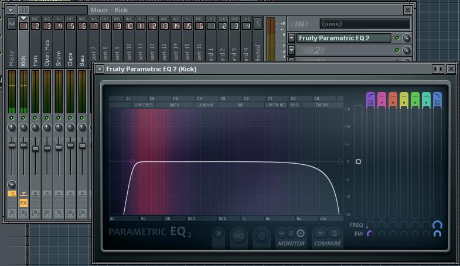Viewport: 460px width, 266px height.
Task: Toggle the Fruity Parametric EQ 2 slot LED
Action: point(397,38)
